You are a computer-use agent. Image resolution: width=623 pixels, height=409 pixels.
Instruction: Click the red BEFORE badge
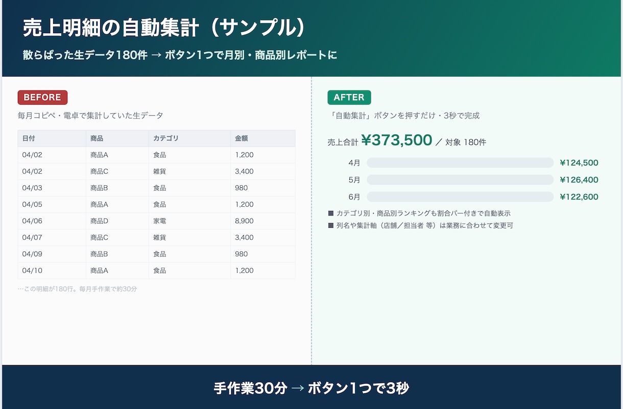[42, 97]
